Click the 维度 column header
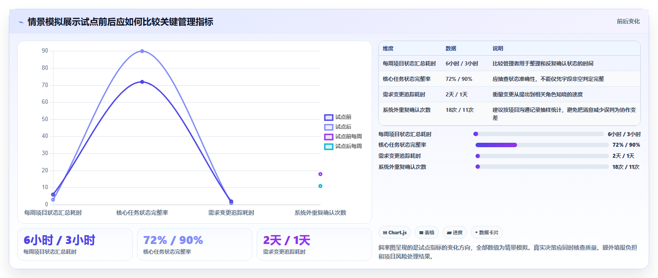 point(388,49)
